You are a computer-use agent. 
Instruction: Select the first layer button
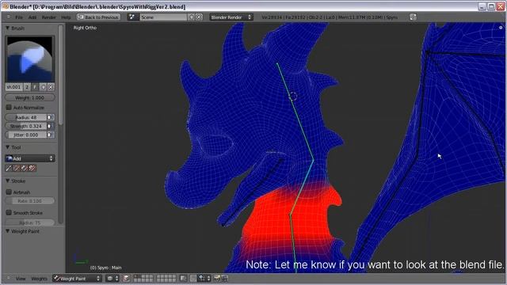tap(135, 276)
